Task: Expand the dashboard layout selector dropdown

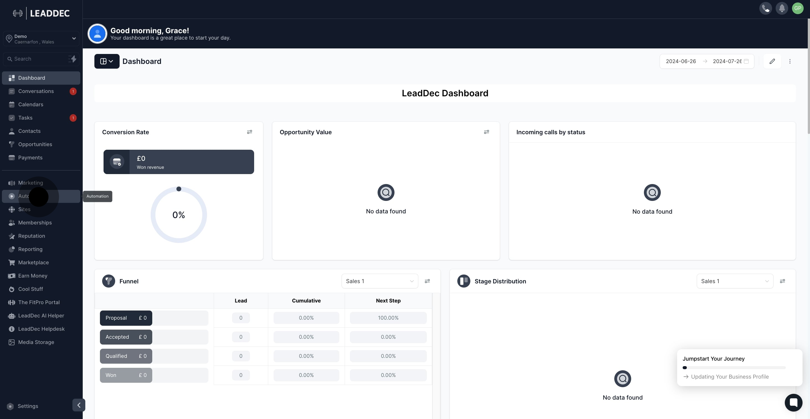Action: coord(107,61)
